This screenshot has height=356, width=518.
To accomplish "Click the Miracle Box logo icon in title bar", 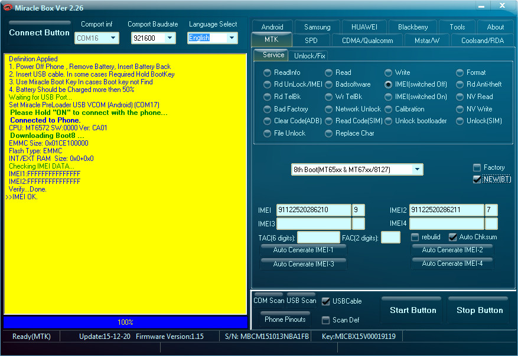I will [7, 8].
